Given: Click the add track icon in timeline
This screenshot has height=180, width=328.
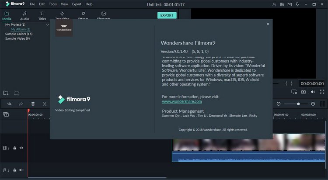Looking at the screenshot, I should (6, 114).
